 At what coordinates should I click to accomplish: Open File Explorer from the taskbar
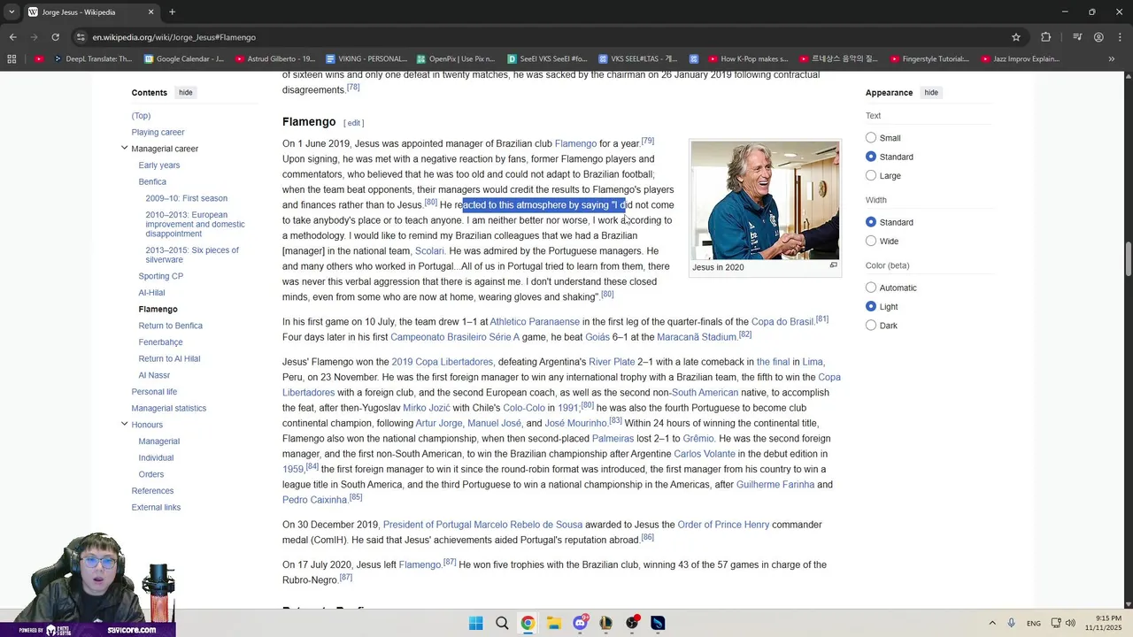click(x=554, y=623)
